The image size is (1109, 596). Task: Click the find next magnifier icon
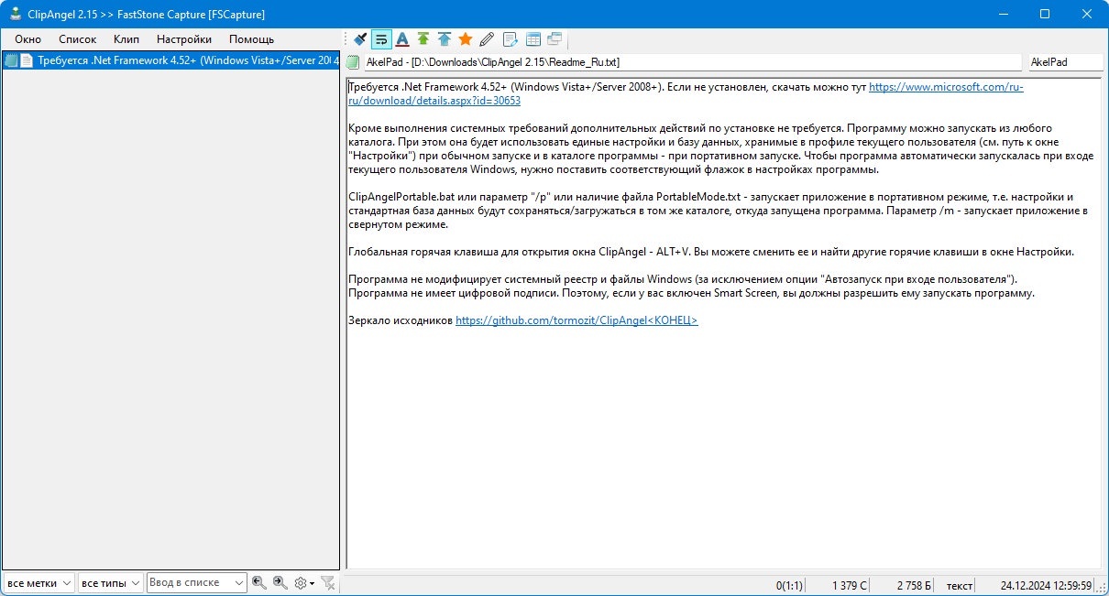280,582
